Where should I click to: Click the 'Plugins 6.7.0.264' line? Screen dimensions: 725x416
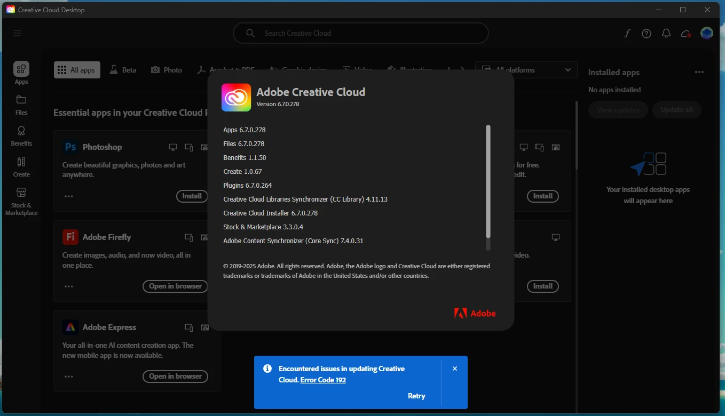pos(248,186)
